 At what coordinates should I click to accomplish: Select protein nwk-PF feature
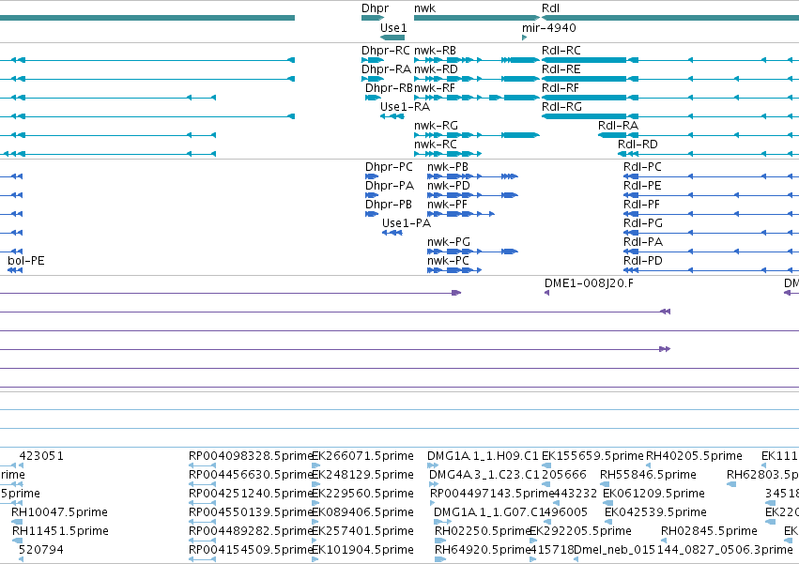click(x=461, y=215)
